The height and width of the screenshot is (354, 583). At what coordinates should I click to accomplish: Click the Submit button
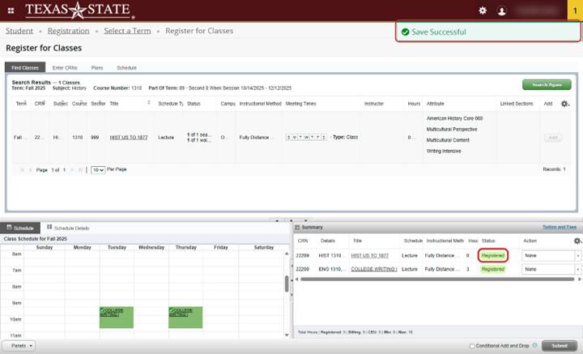coord(560,346)
